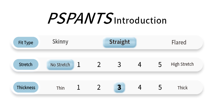Set stretch level to 1

tap(79, 65)
